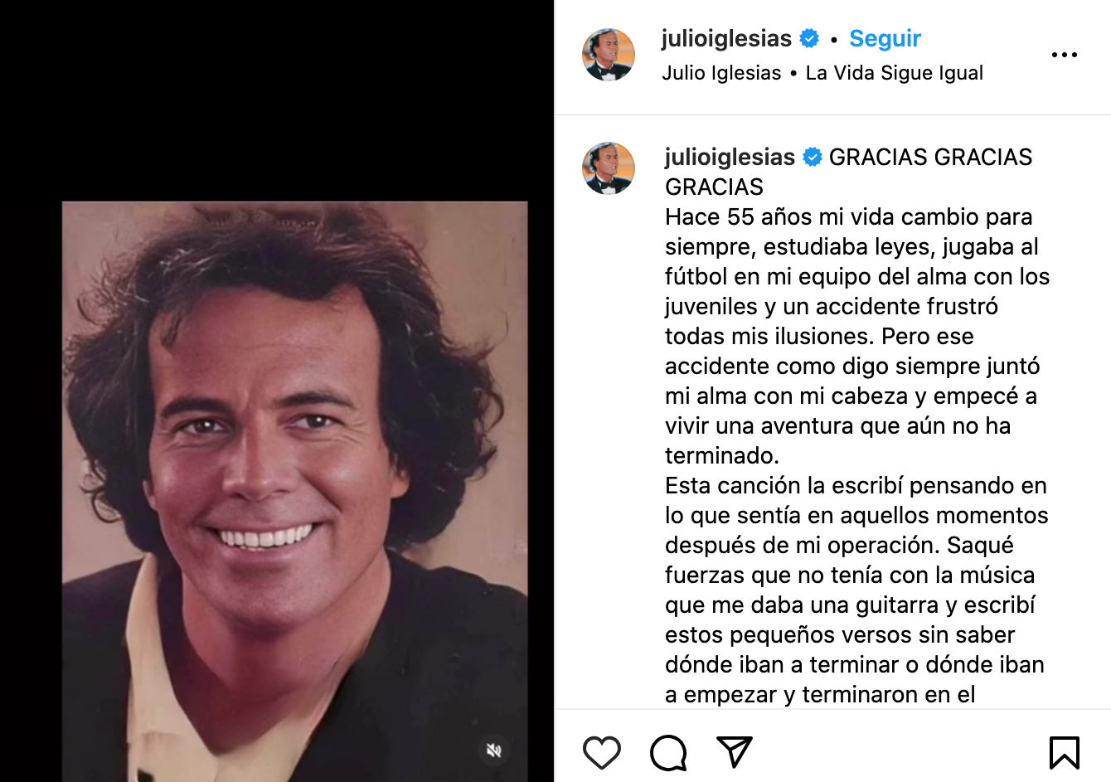Like the post with the heart icon
This screenshot has height=782, width=1111.
602,752
